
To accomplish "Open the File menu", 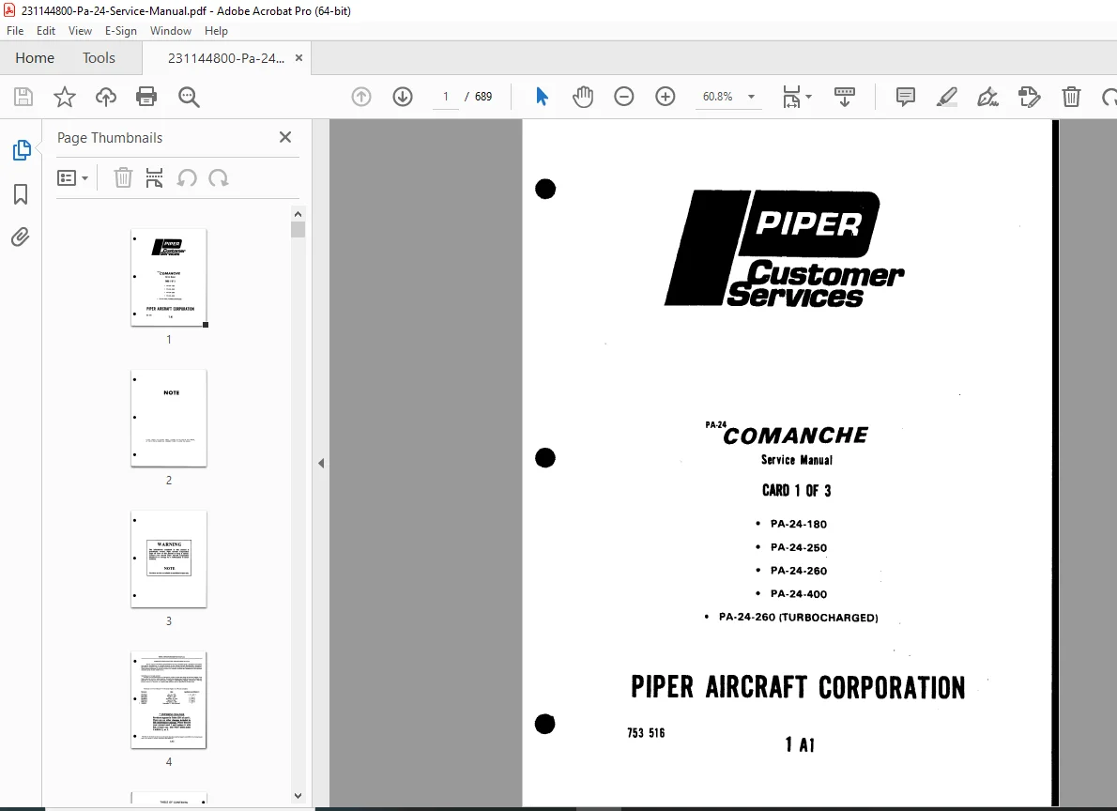I will pos(15,31).
